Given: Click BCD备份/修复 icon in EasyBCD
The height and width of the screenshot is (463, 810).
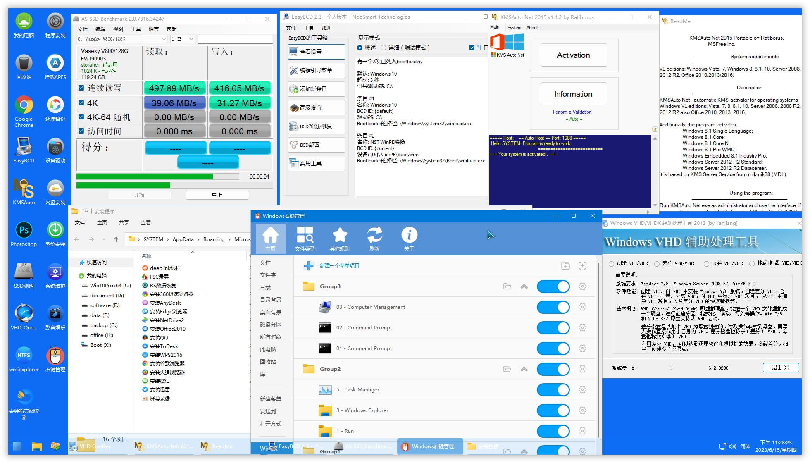Looking at the screenshot, I should pyautogui.click(x=316, y=126).
